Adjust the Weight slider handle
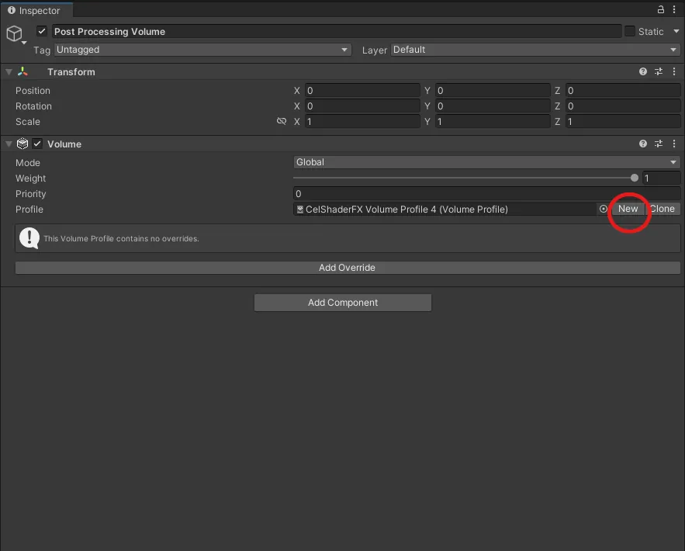The width and height of the screenshot is (685, 551). point(635,178)
